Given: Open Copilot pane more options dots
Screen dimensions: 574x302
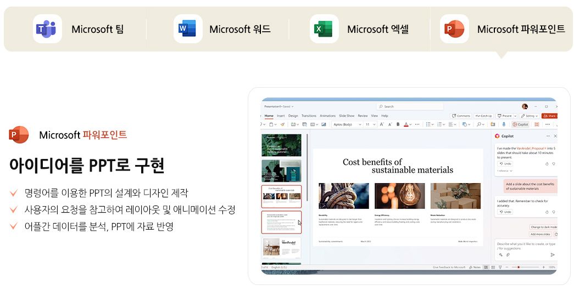Looking at the screenshot, I should [548, 136].
